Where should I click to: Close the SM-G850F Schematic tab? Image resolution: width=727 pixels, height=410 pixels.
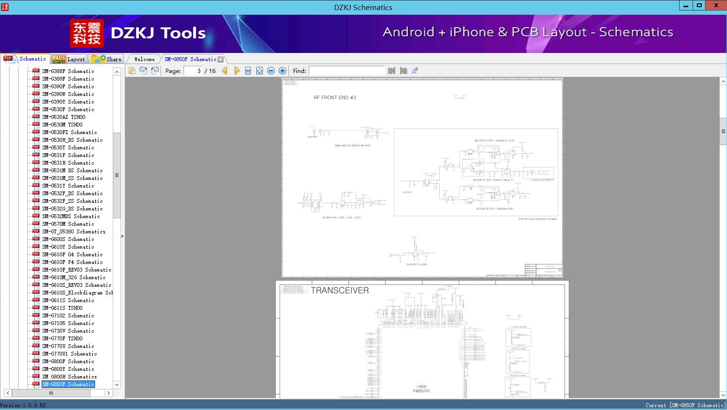(220, 59)
